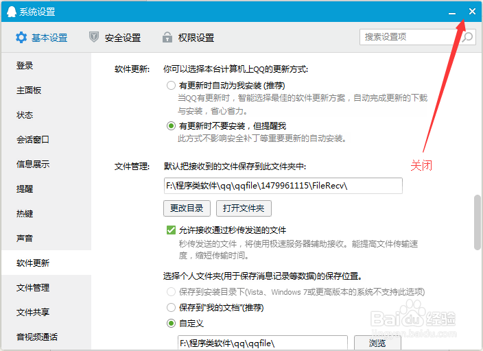
Task: Select 文件共享 in the sidebar
Action: pyautogui.click(x=46, y=312)
